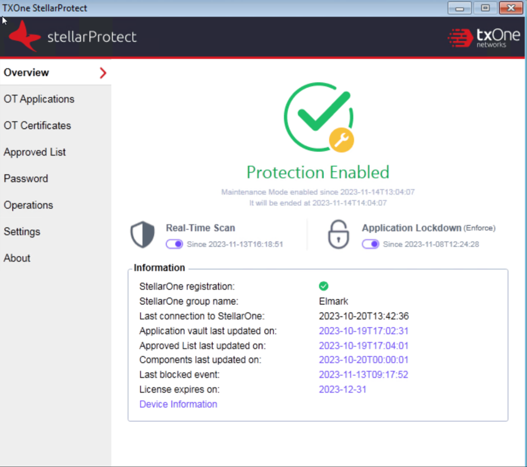Click the yellow wrench maintenance badge
The height and width of the screenshot is (467, 527).
341,140
